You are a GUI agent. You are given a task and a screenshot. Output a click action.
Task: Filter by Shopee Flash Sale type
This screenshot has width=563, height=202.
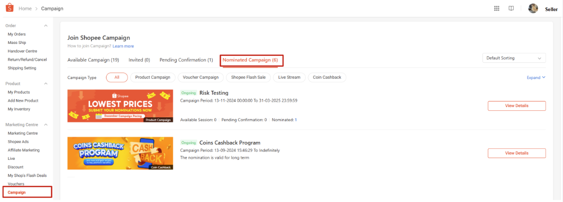[249, 77]
